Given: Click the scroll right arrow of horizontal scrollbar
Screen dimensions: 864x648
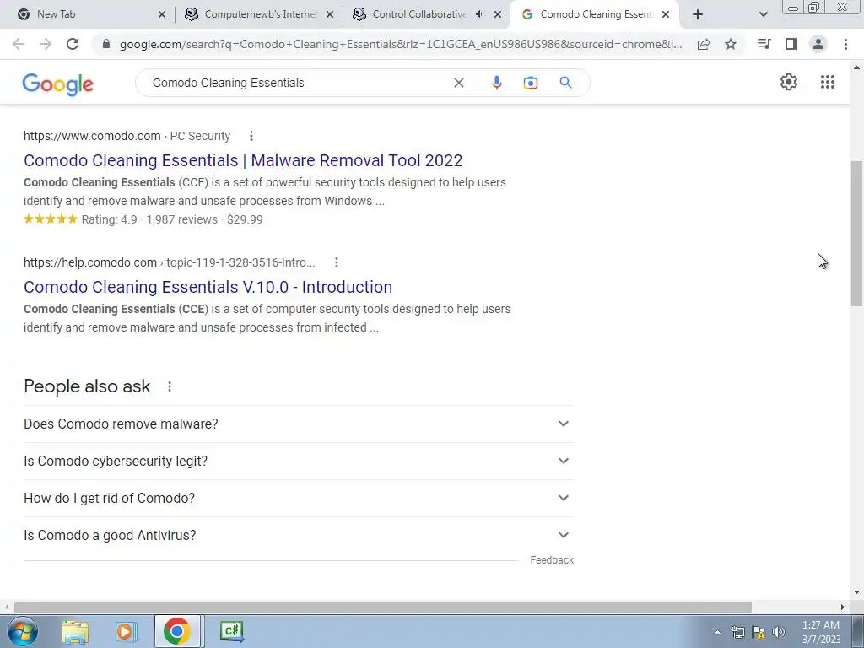Looking at the screenshot, I should coord(843,607).
